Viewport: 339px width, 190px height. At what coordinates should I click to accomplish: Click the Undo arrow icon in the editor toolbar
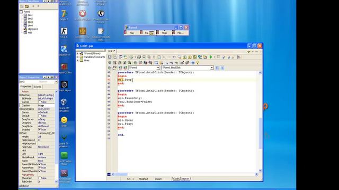click(174, 57)
